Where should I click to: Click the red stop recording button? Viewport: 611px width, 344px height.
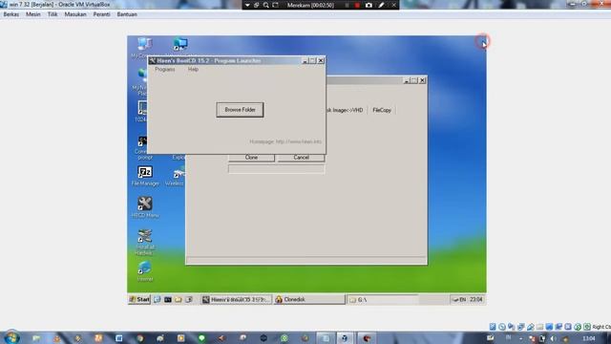[357, 5]
